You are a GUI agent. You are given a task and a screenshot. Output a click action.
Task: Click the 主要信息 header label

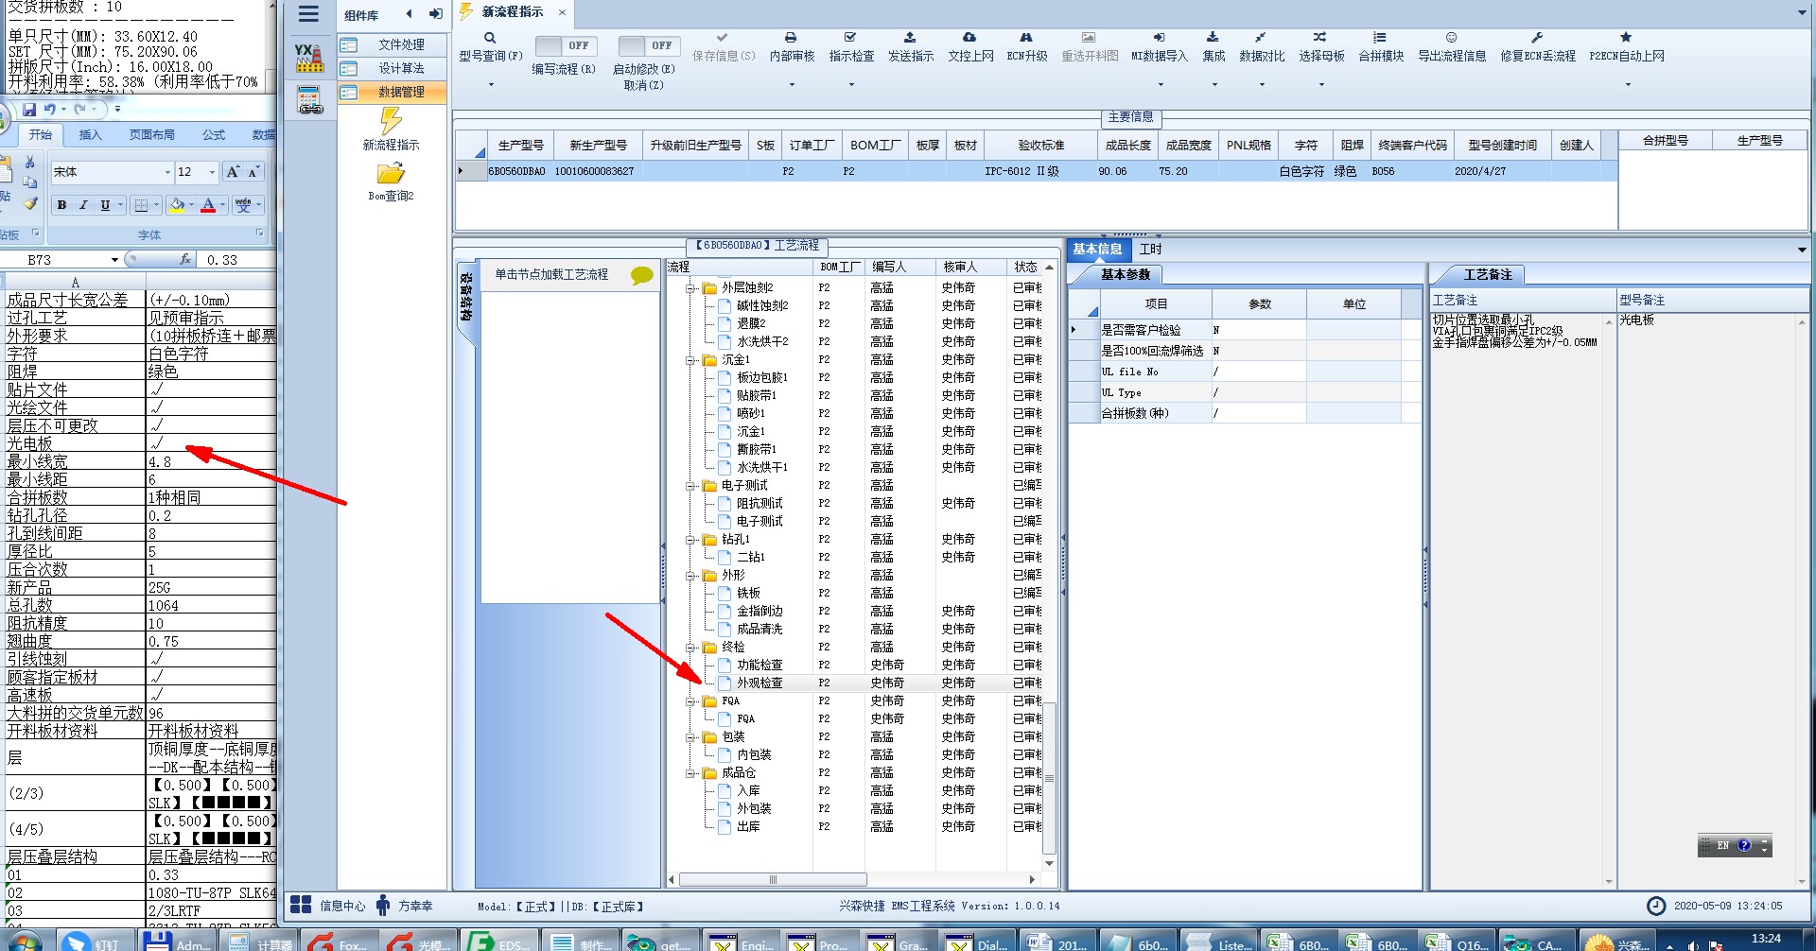[x=1131, y=117]
